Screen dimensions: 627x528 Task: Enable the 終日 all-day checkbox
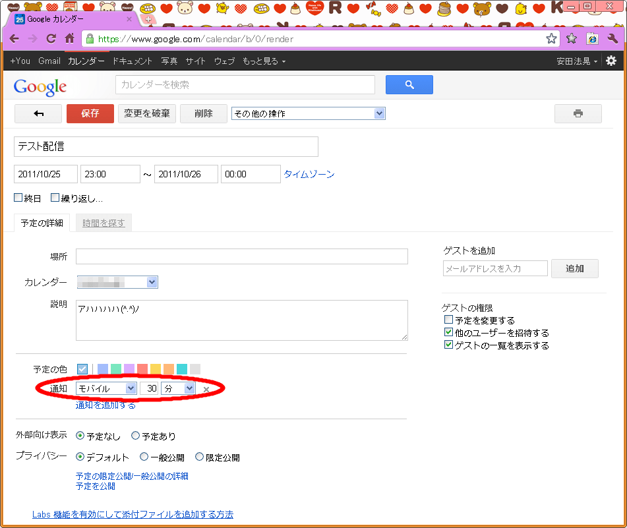(x=18, y=198)
